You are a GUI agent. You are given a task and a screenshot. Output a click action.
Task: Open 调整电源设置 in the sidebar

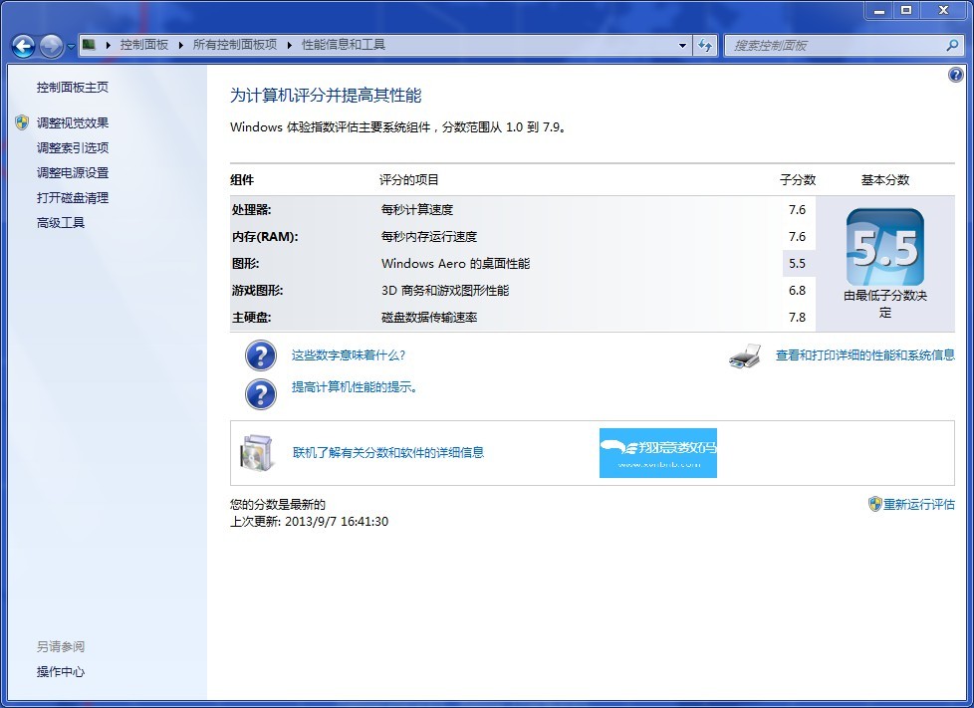click(x=73, y=172)
